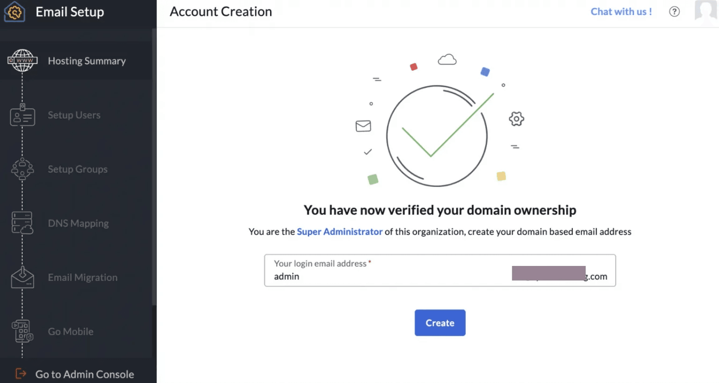Go to the Setup Groups step
The height and width of the screenshot is (383, 719).
click(x=78, y=169)
